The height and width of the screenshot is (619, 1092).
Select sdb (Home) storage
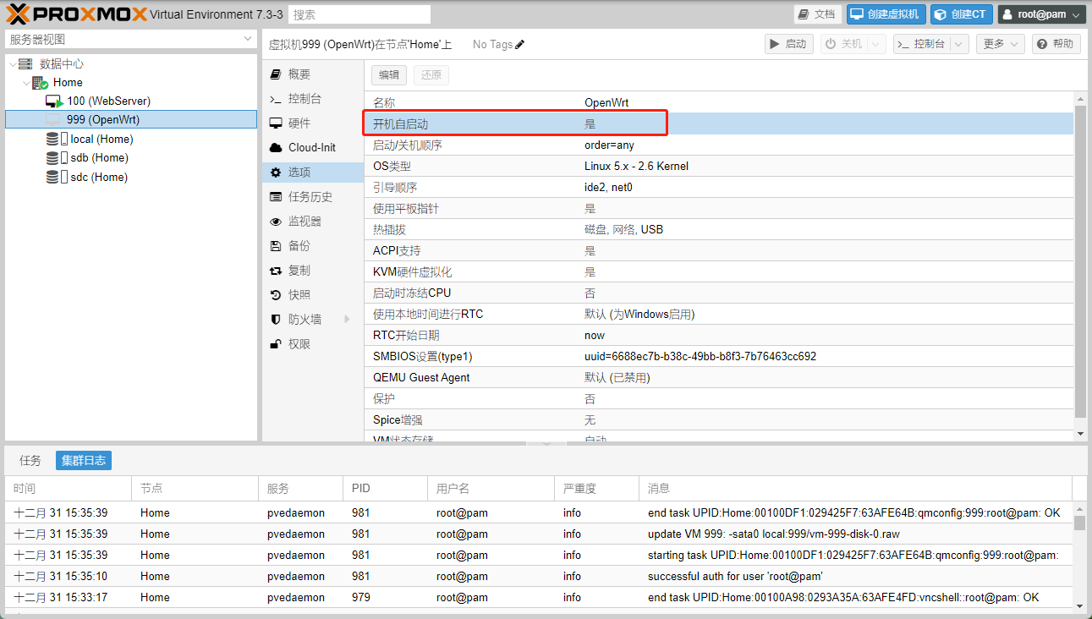[99, 158]
